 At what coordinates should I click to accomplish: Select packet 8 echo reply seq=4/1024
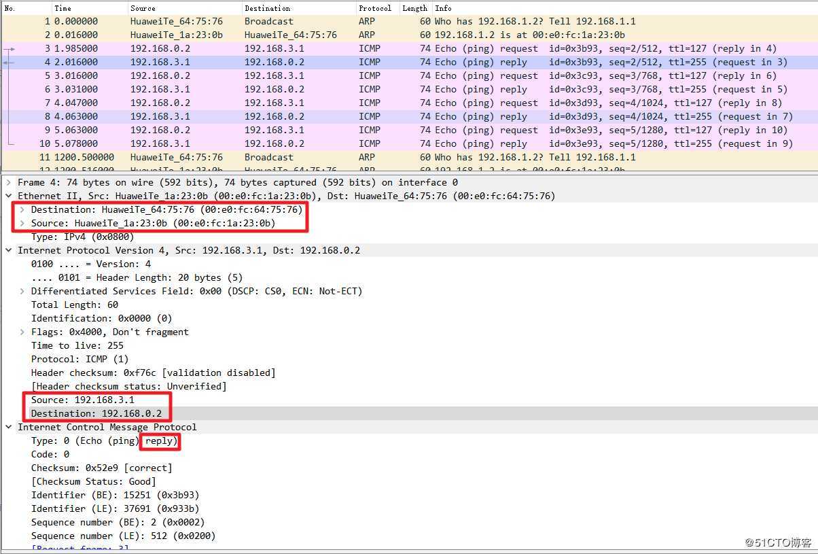pos(409,116)
